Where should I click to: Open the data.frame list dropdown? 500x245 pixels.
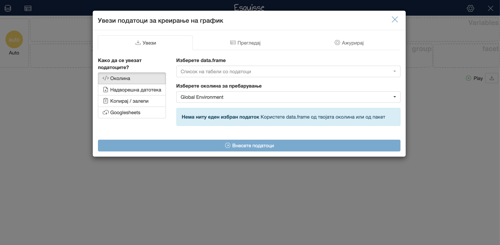[x=288, y=71]
